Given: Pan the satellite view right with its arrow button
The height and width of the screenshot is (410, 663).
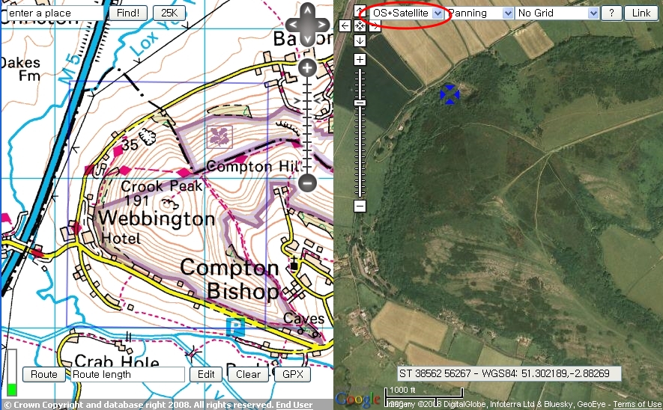Looking at the screenshot, I should coord(375,26).
